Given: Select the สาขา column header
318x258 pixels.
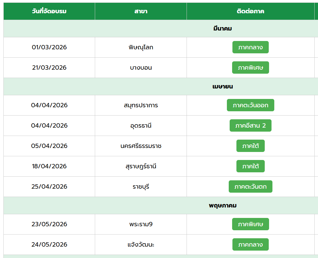Looking at the screenshot, I should click(141, 11).
